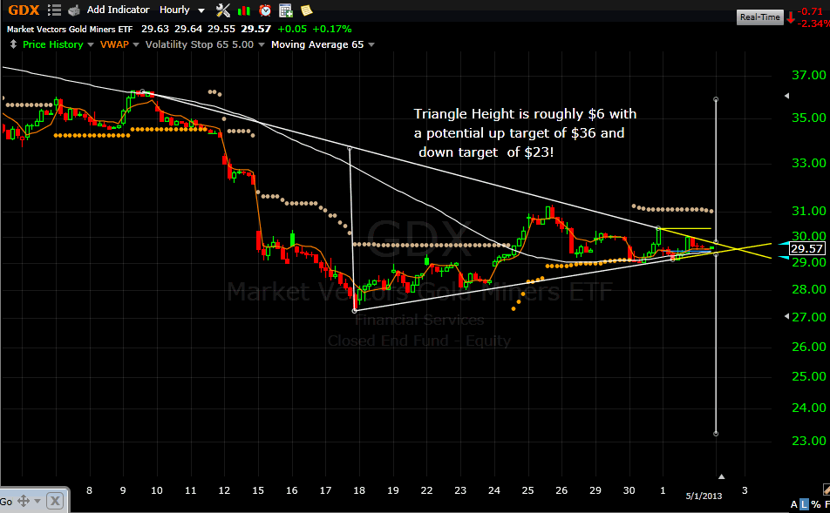Open the Volatility Stop dropdown arrow
This screenshot has width=830, height=513.
click(x=261, y=45)
